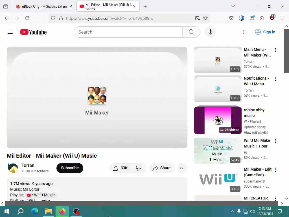
Task: Launch Microsoft Edge from taskbar
Action: [x=34, y=211]
